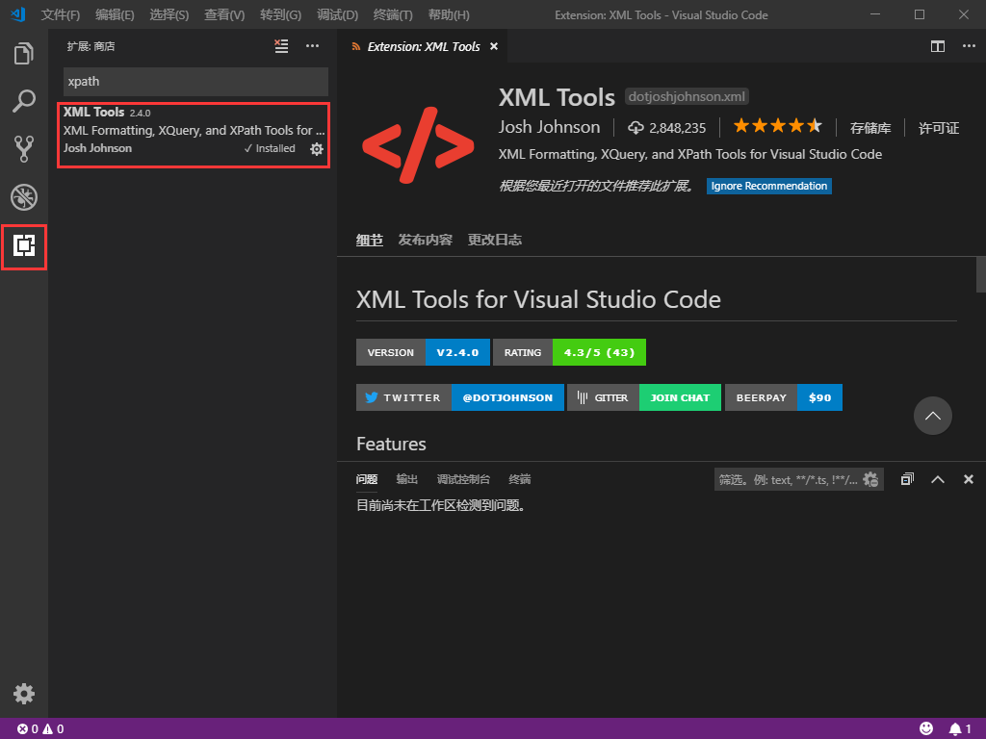Open the 查看(V) menu
986x739 pixels.
tap(224, 15)
